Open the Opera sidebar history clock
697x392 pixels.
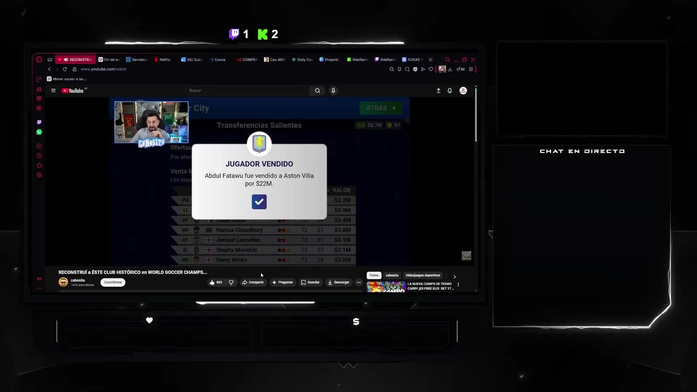[39, 156]
